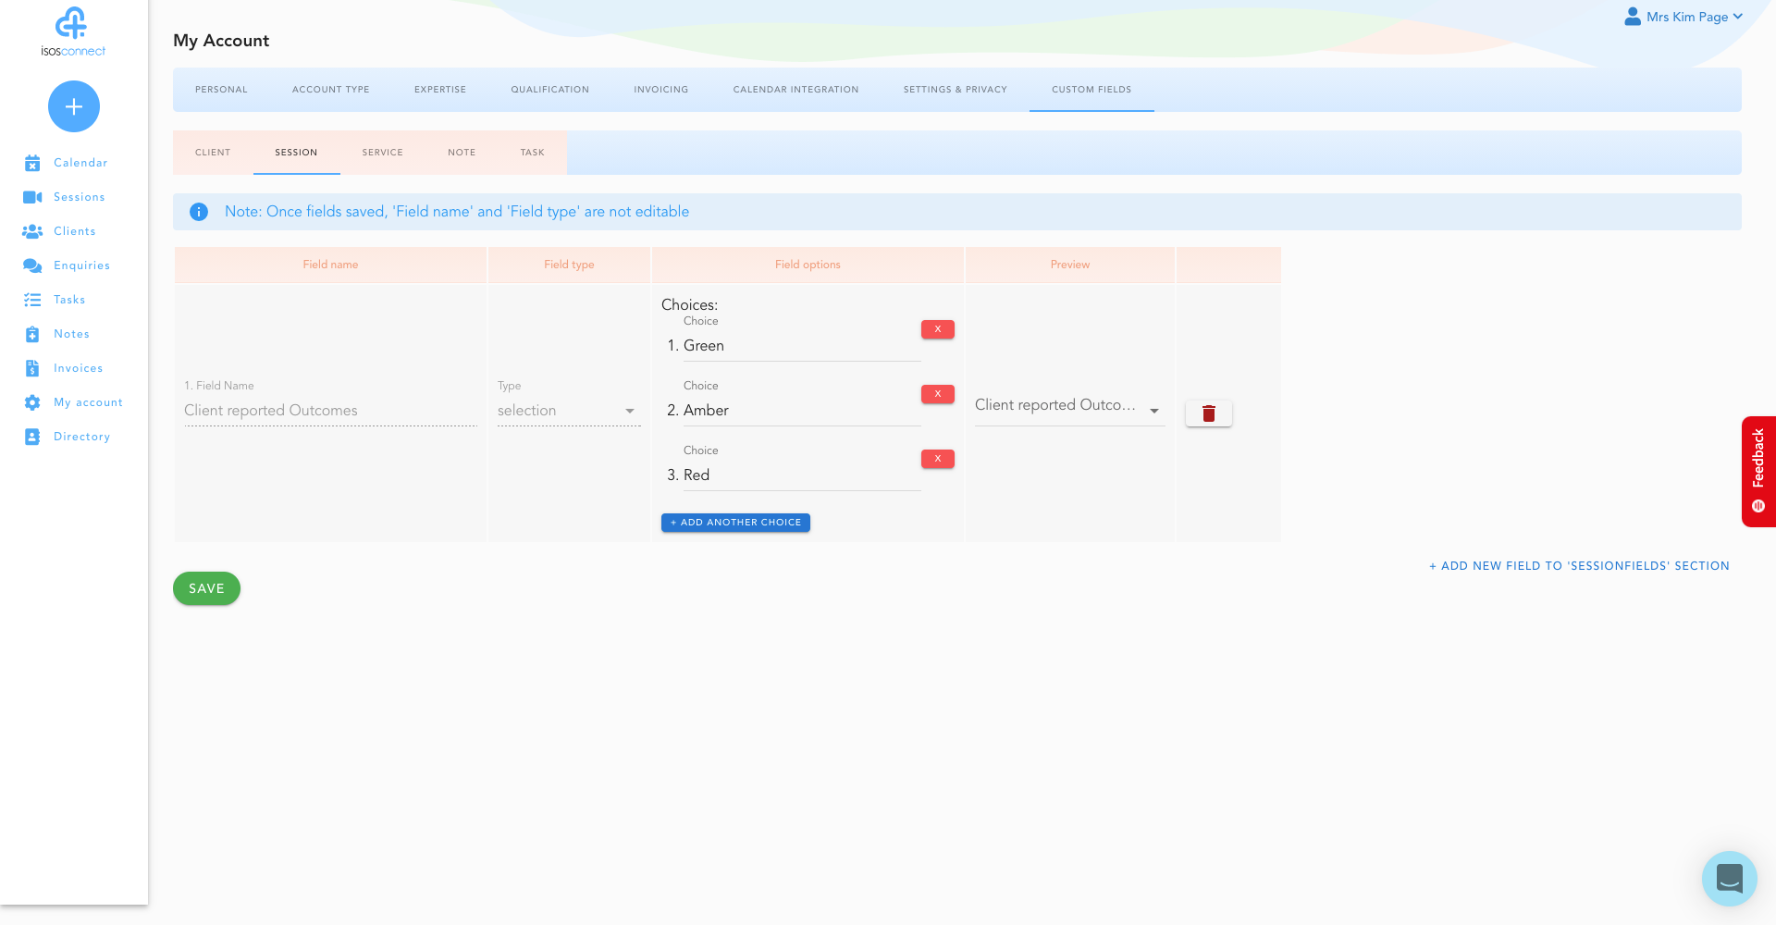This screenshot has height=925, width=1776.
Task: Open the field Type selection dropdown
Action: coord(630,411)
